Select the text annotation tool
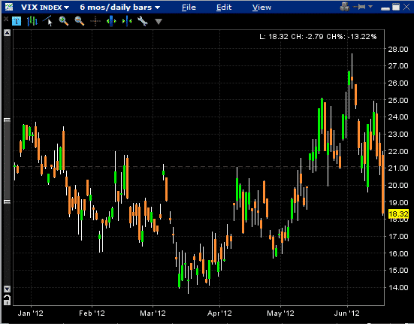The width and height of the screenshot is (414, 324). pyautogui.click(x=17, y=21)
